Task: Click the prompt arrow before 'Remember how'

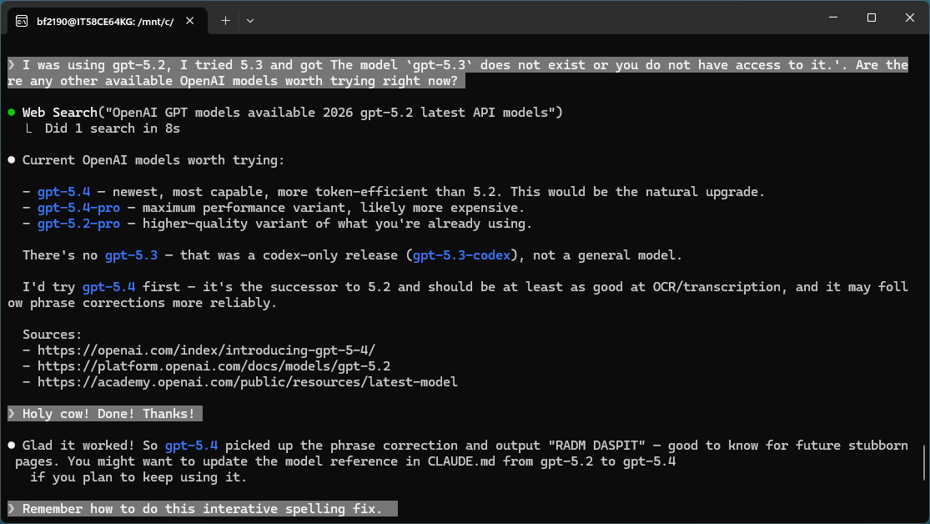Action: pyautogui.click(x=12, y=509)
